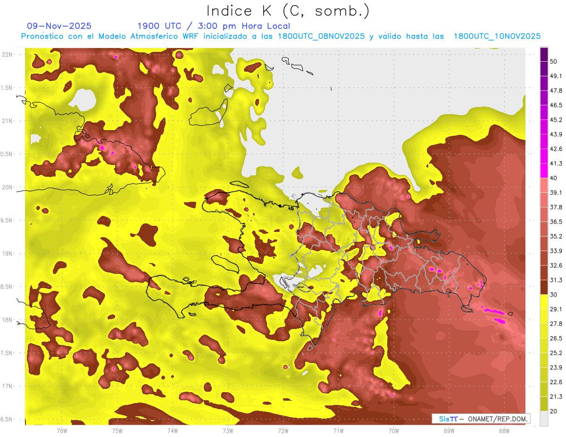Image resolution: width=566 pixels, height=437 pixels.
Task: Click the "Pronostico con el Modelo Atmosferico WRF" forecast line
Action: [x=281, y=36]
